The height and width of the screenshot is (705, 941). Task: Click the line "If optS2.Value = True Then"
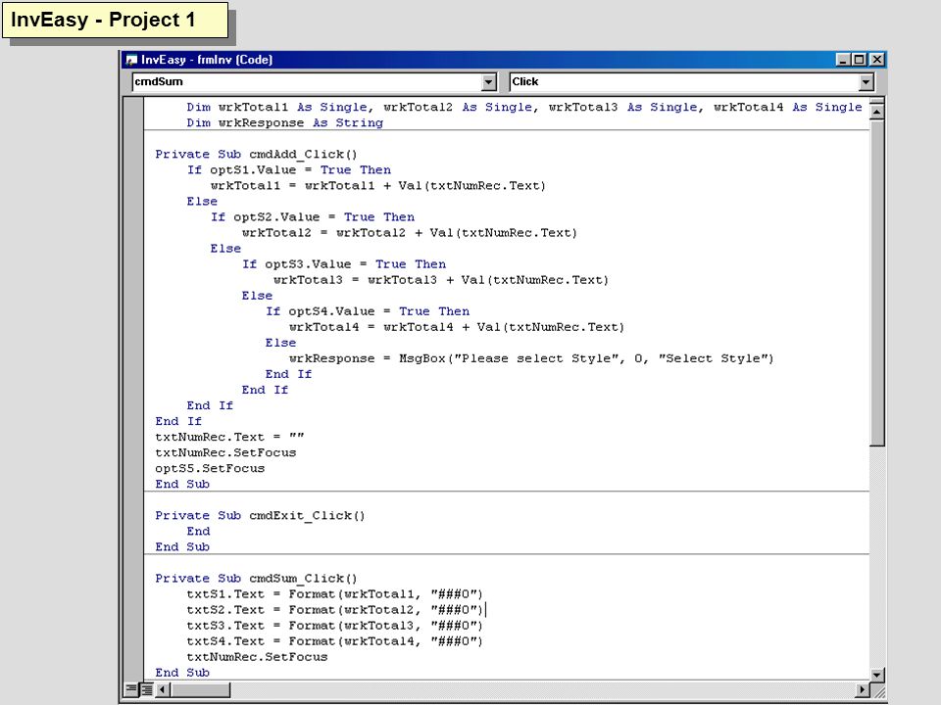click(x=312, y=217)
